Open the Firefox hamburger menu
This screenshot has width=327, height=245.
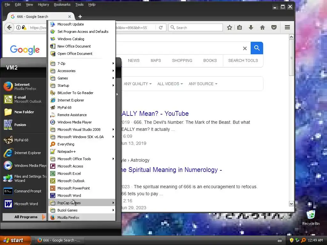coord(287,27)
